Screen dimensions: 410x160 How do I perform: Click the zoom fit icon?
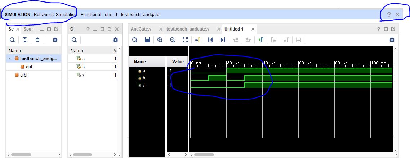pyautogui.click(x=185, y=40)
